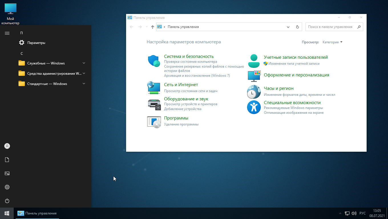The image size is (388, 219).
Task: Click Рекомендуемые Windows параметры link
Action: pyautogui.click(x=293, y=108)
